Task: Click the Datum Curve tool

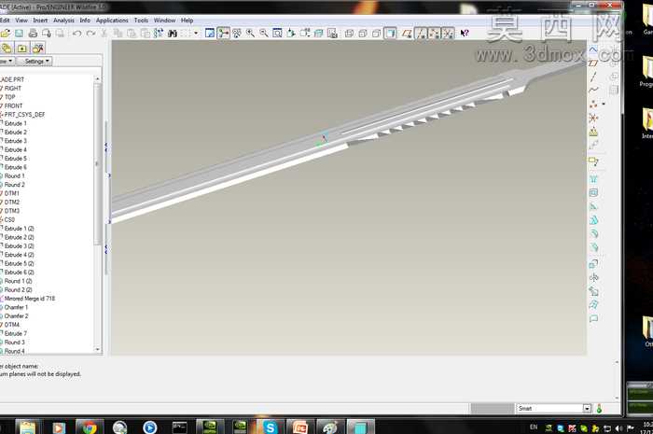Action: (x=593, y=90)
